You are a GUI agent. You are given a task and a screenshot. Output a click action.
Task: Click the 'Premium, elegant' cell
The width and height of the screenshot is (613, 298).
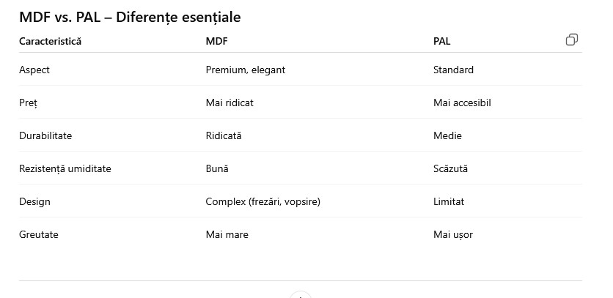pyautogui.click(x=245, y=70)
